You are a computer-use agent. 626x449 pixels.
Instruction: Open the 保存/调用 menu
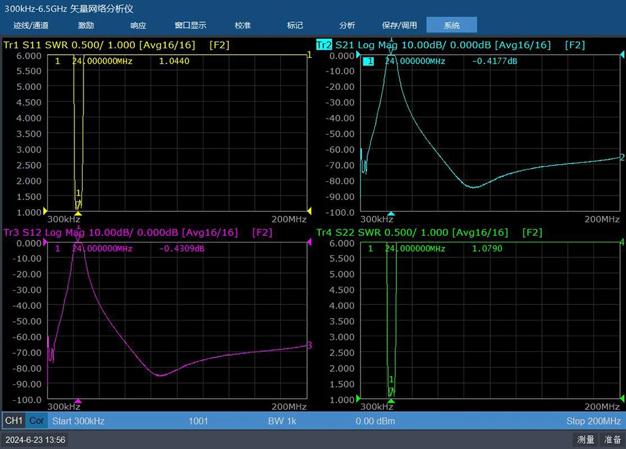(399, 25)
